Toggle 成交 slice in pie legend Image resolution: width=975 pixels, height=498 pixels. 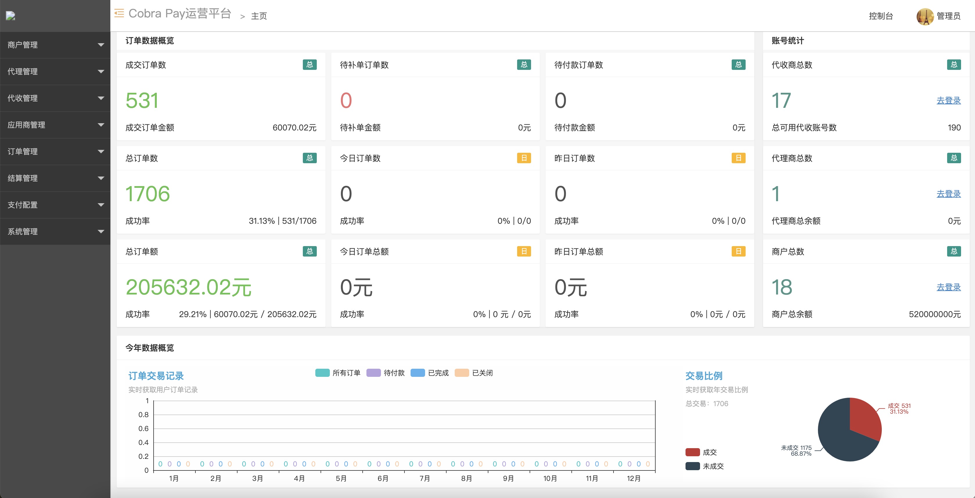tap(701, 452)
